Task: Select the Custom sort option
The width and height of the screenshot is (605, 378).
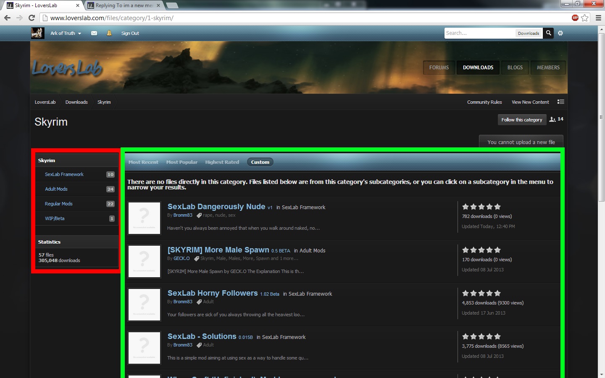Action: [x=260, y=162]
